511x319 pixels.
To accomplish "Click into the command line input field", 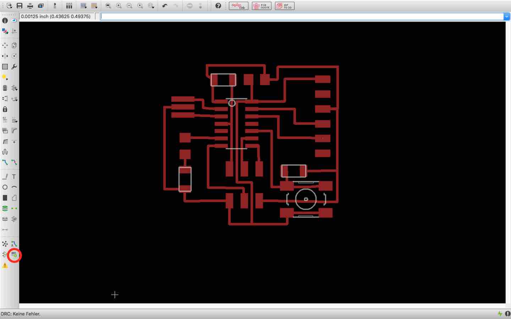I will [302, 16].
